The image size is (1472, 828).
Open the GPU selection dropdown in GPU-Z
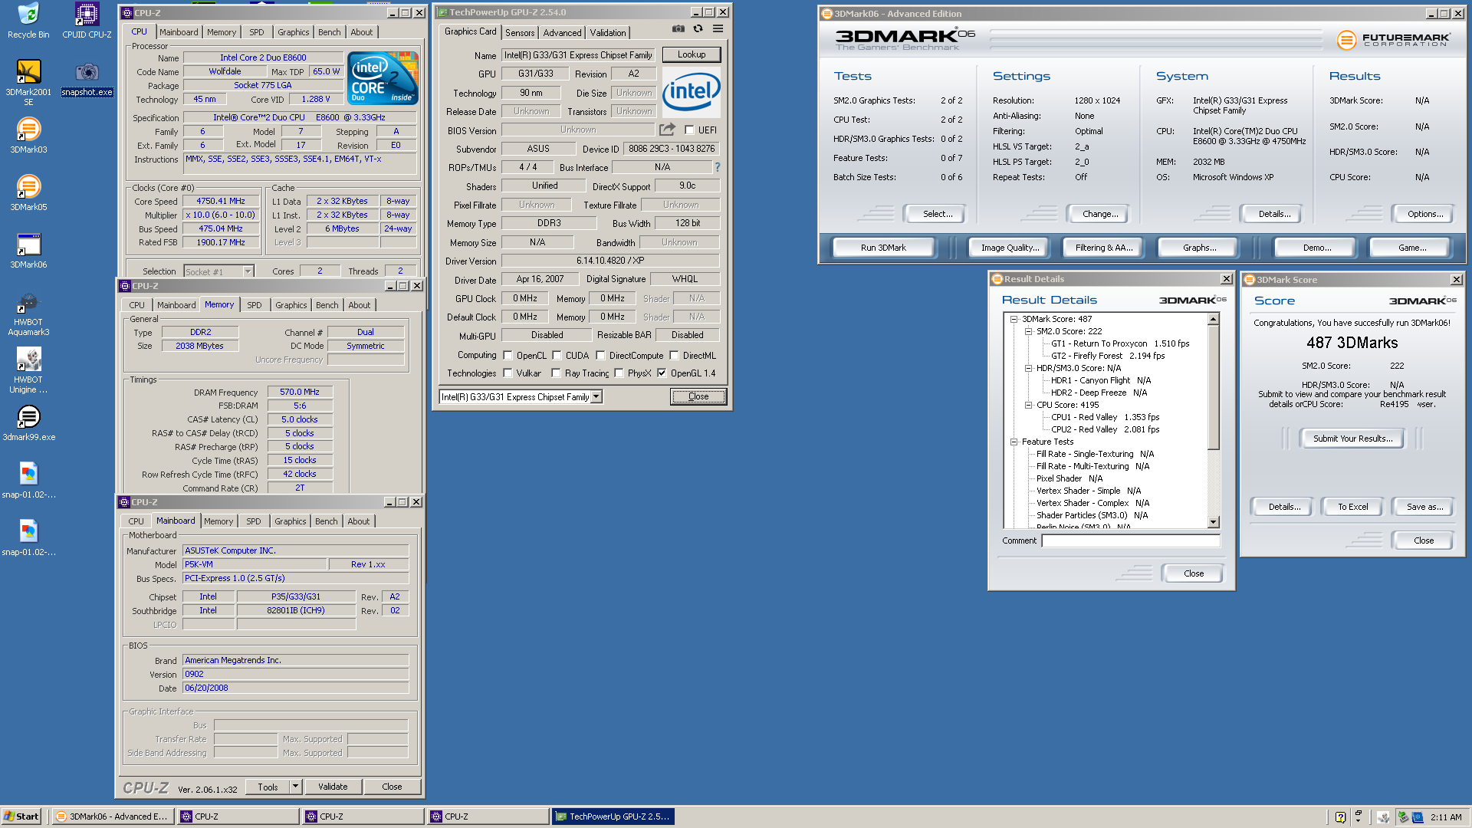[596, 397]
